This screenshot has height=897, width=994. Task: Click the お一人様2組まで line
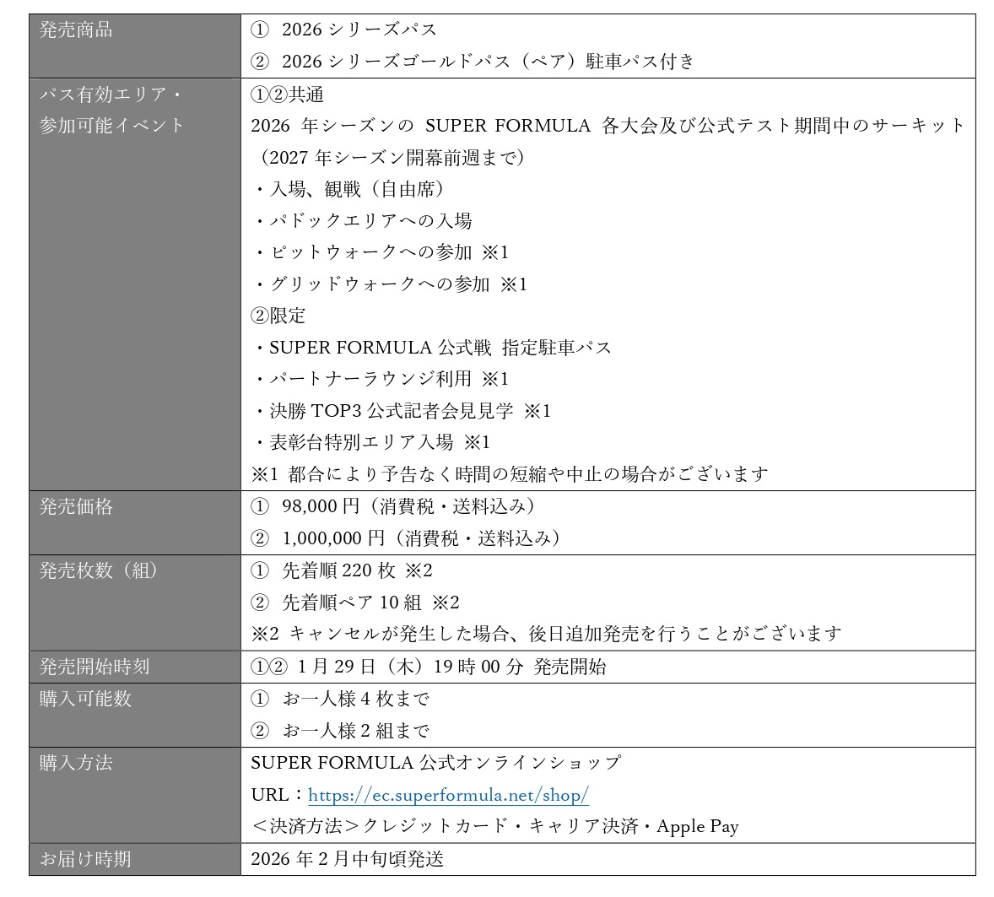(340, 731)
